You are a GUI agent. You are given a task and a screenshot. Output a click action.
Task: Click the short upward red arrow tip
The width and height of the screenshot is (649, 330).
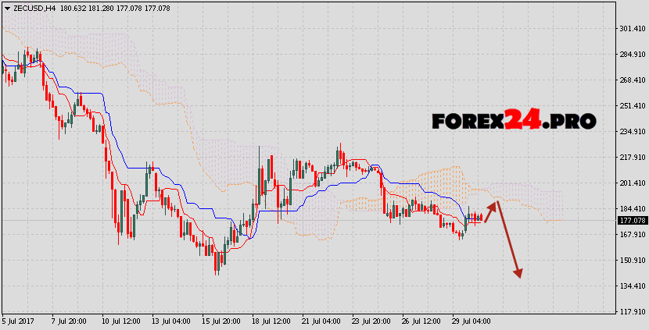coord(494,204)
